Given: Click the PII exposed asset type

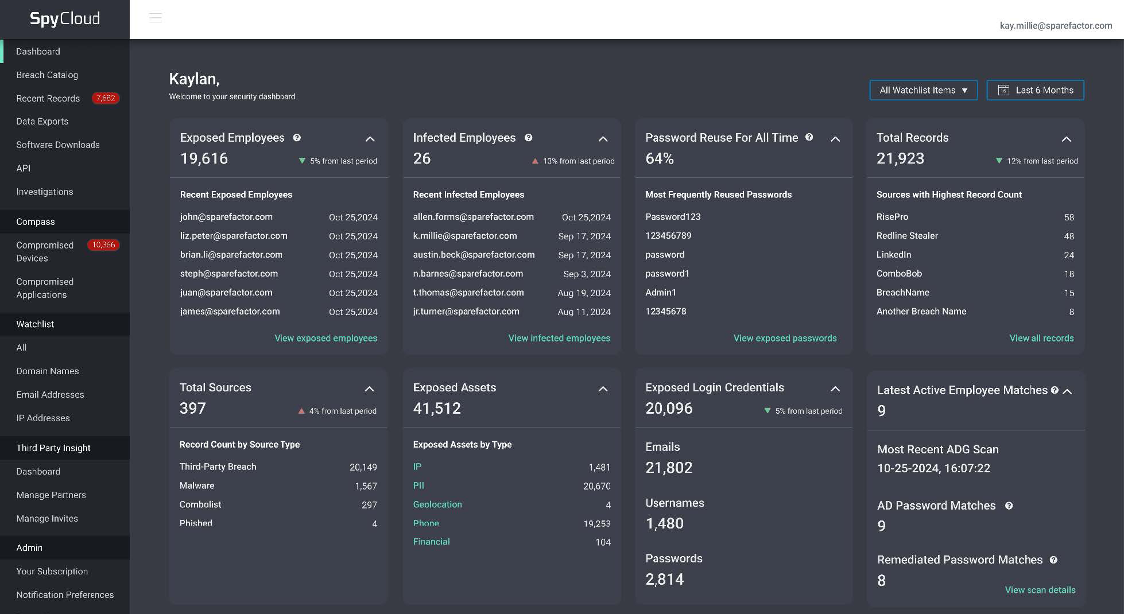Looking at the screenshot, I should 418,485.
